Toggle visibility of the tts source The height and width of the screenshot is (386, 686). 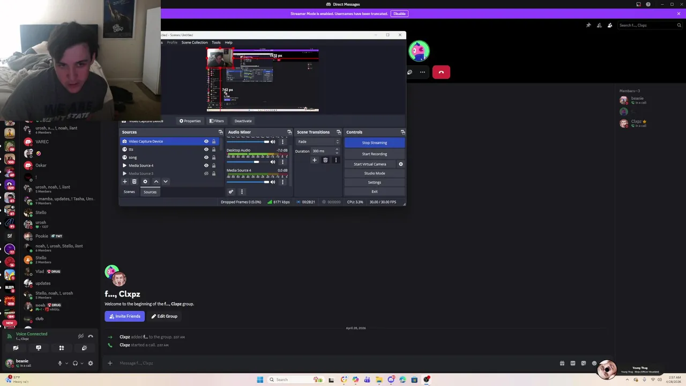(x=206, y=150)
